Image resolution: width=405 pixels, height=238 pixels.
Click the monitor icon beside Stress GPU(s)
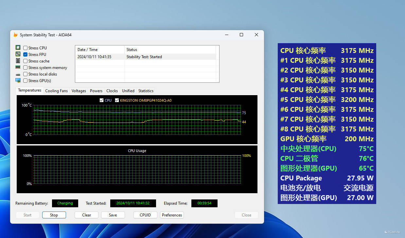pos(18,80)
